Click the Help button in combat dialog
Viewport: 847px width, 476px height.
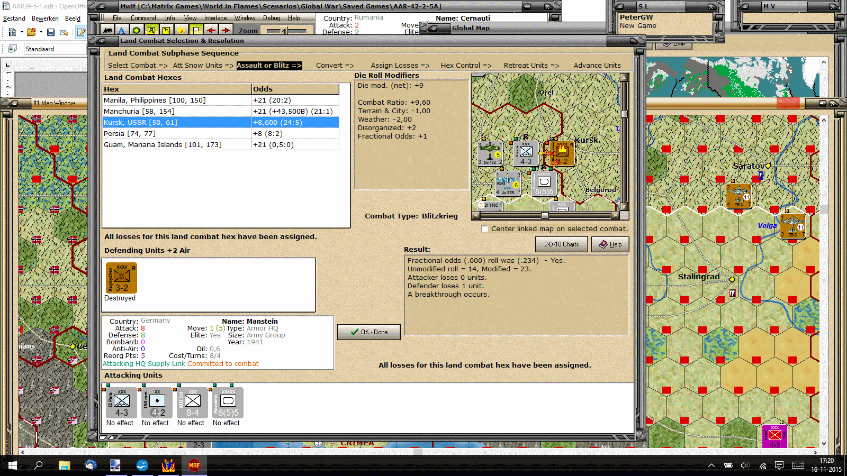pyautogui.click(x=610, y=244)
